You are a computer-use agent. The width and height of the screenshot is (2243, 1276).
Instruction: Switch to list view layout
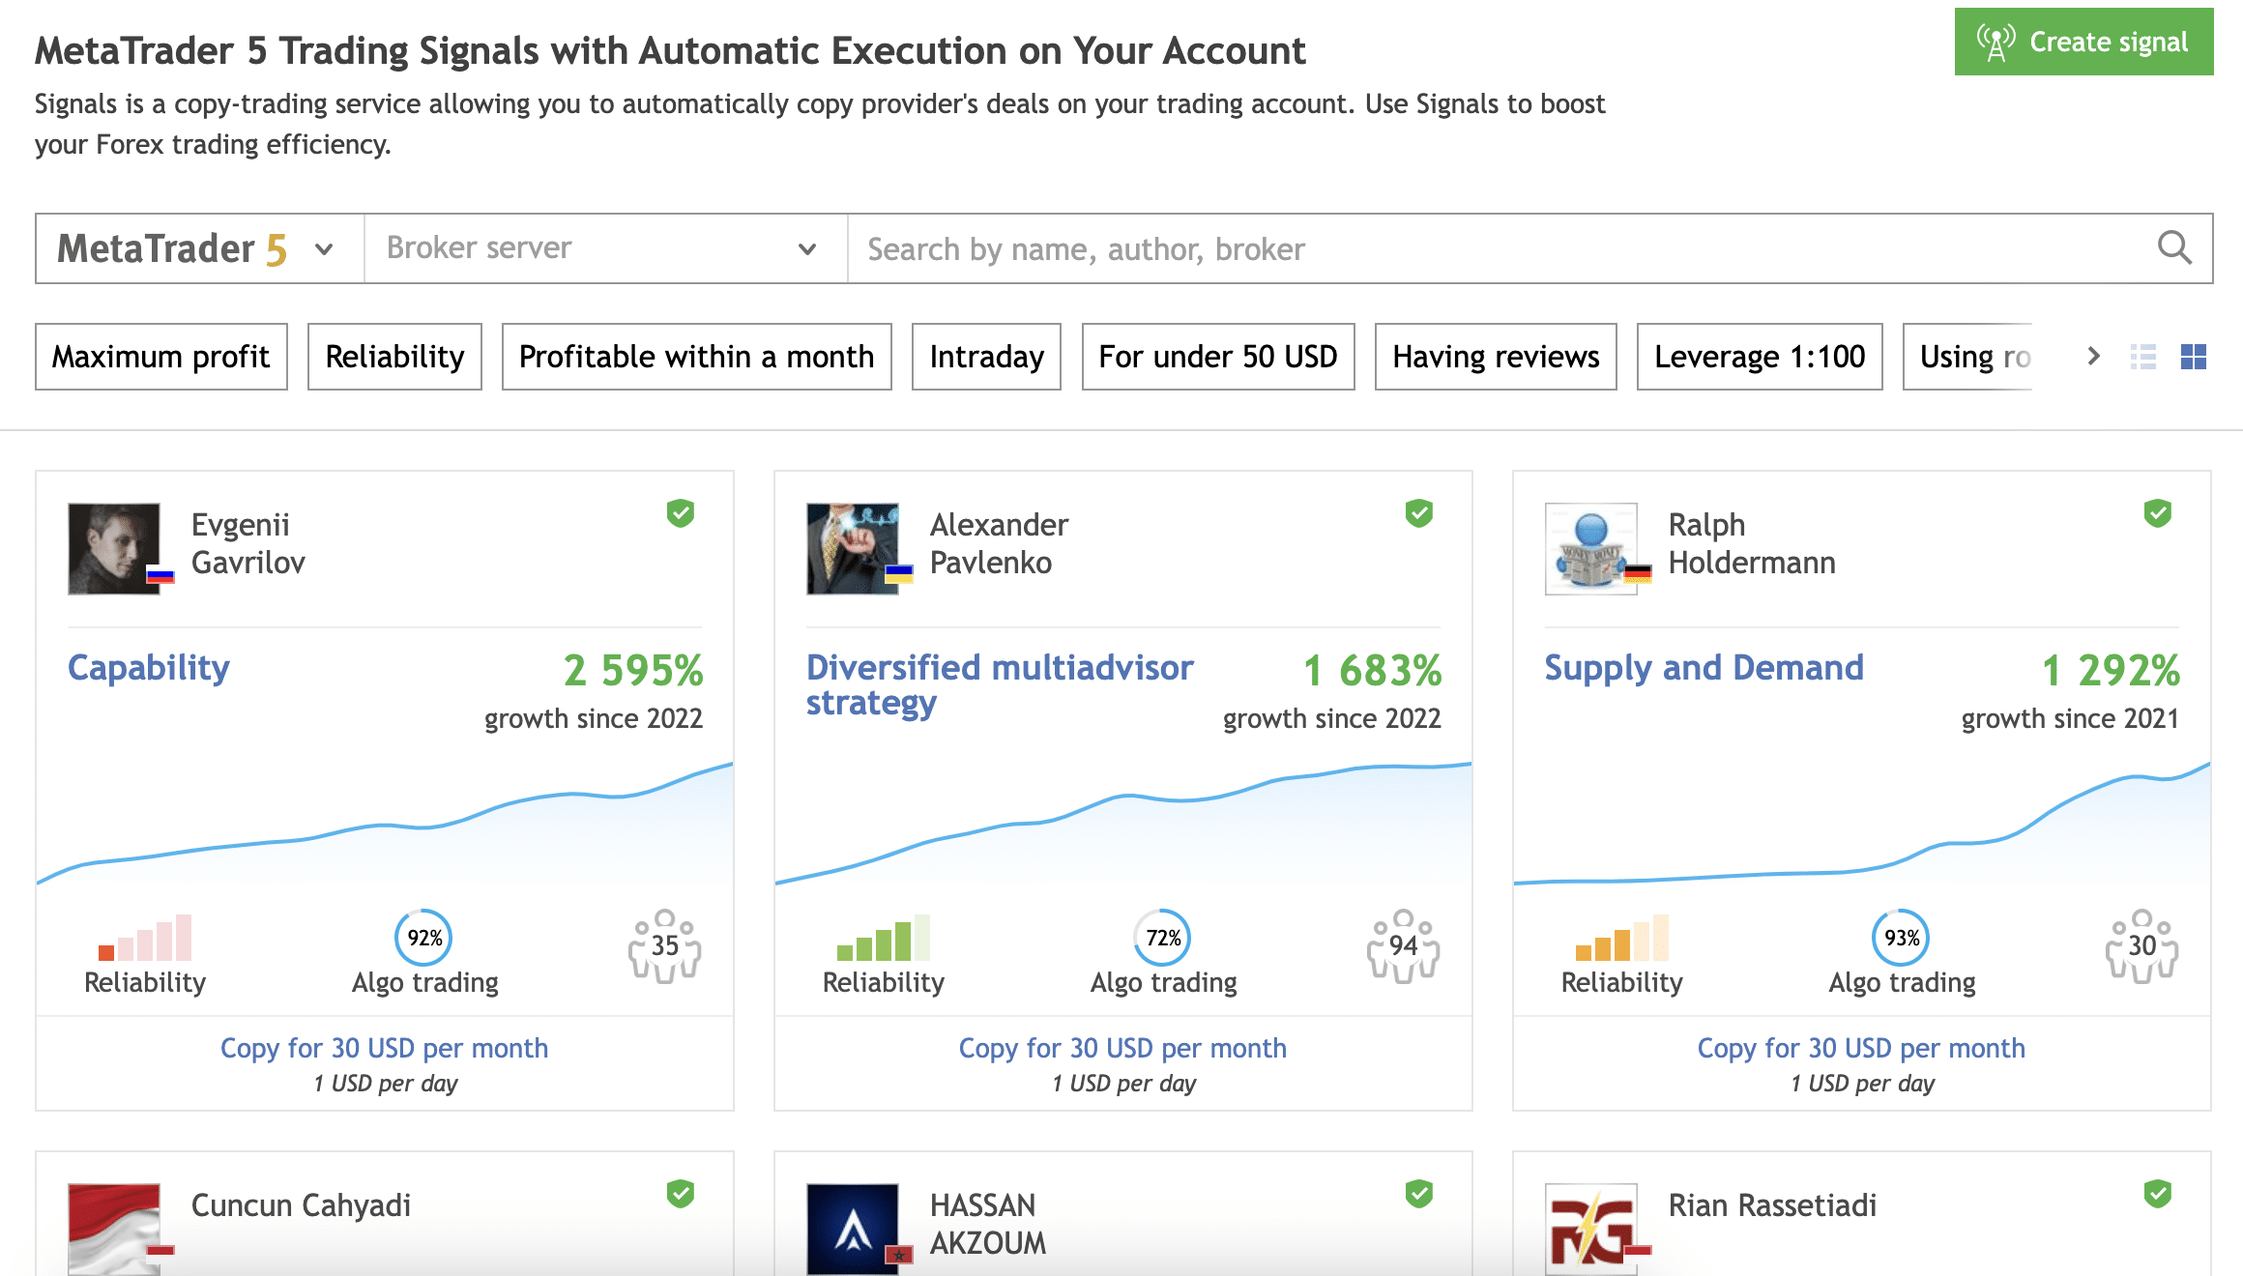click(2143, 357)
